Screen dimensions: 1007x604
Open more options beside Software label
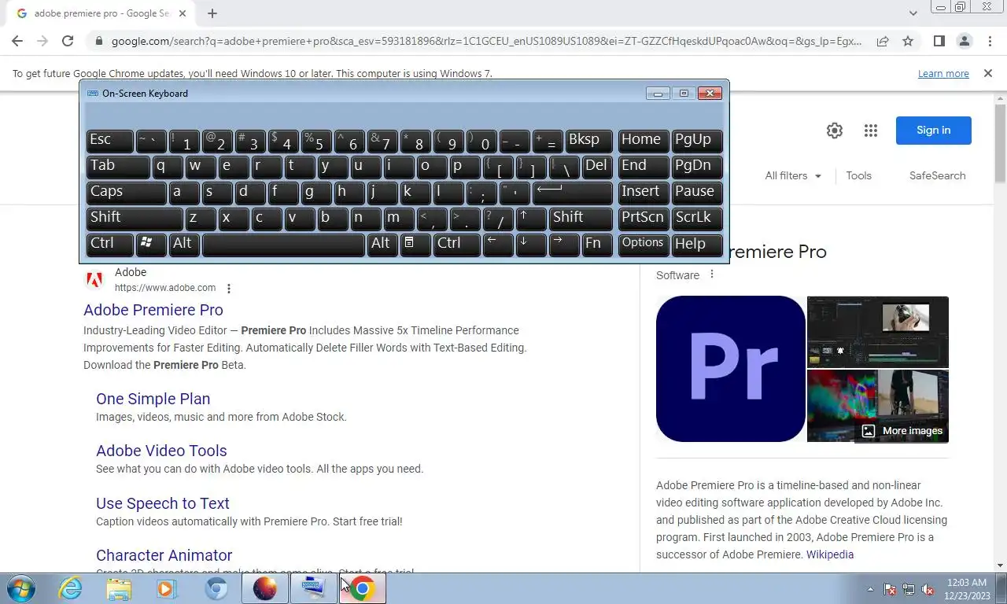(712, 274)
